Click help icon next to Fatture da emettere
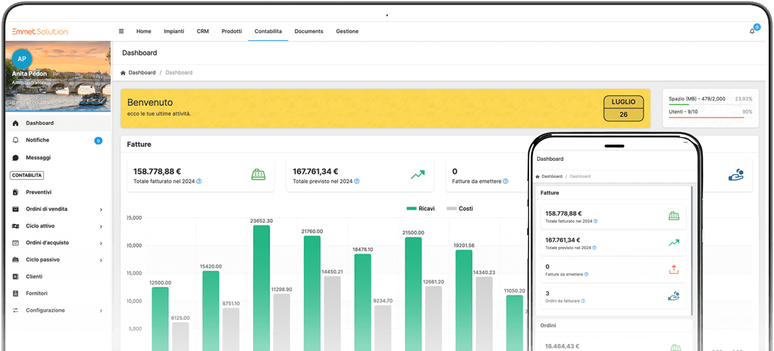Viewport: 774px width, 351px height. click(x=505, y=181)
